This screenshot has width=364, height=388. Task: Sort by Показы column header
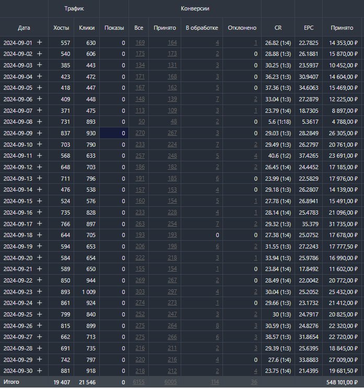point(114,28)
